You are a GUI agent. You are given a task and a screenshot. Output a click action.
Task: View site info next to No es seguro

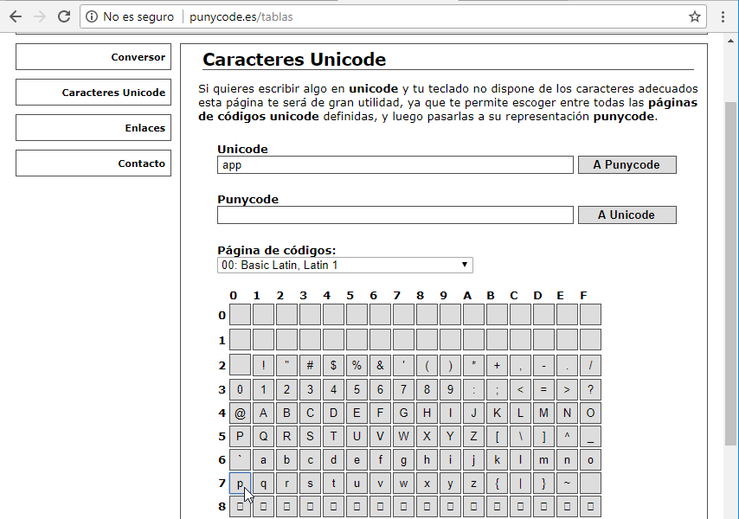92,16
